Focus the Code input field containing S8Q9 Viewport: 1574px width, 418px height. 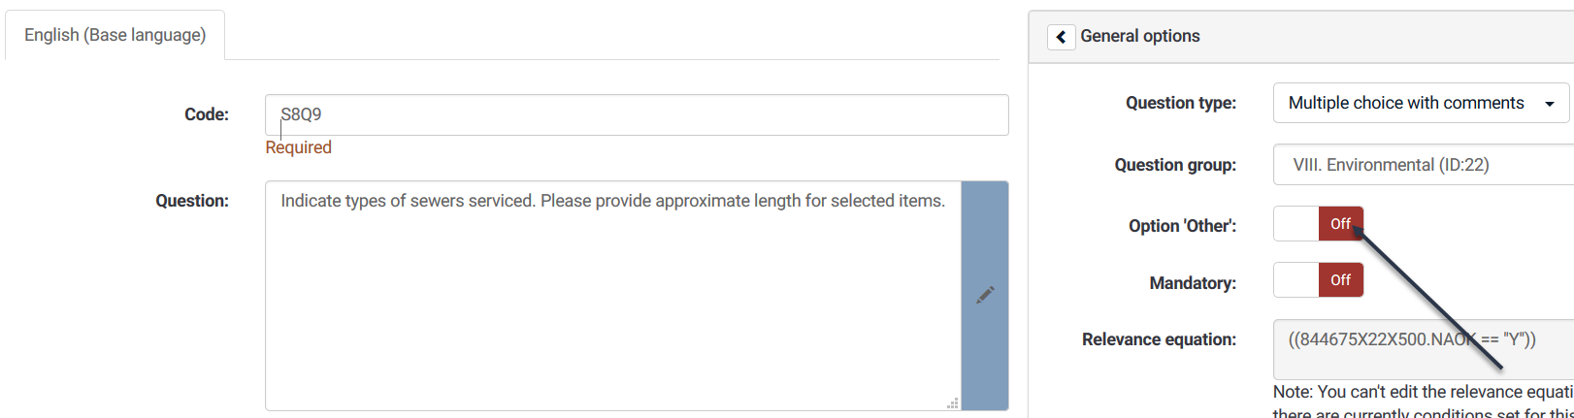click(x=636, y=114)
